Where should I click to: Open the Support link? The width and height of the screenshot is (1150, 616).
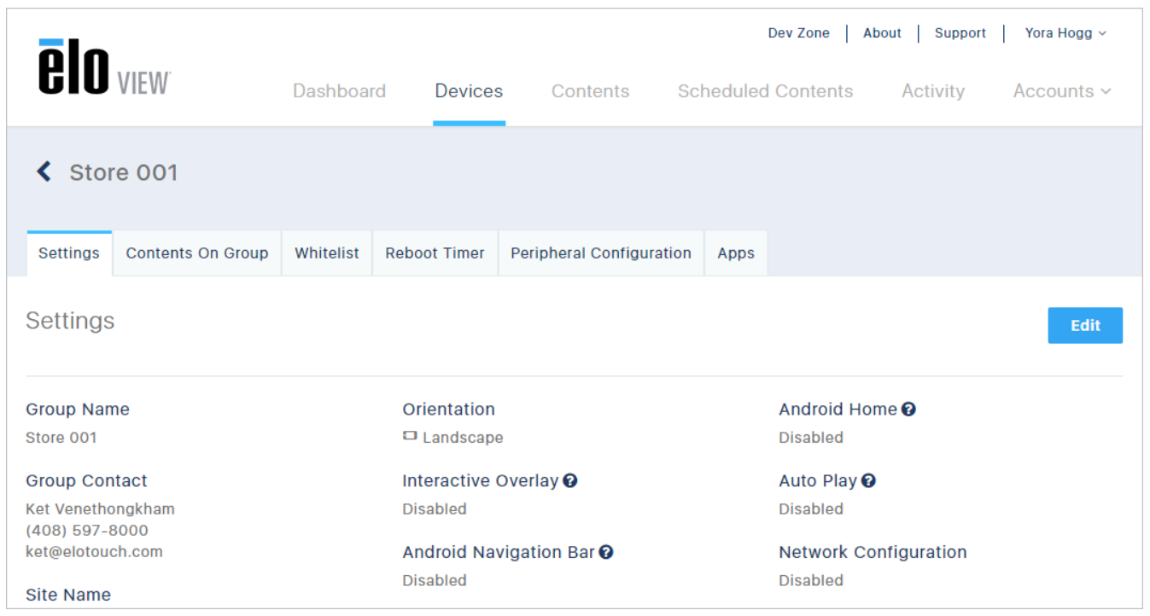[960, 33]
